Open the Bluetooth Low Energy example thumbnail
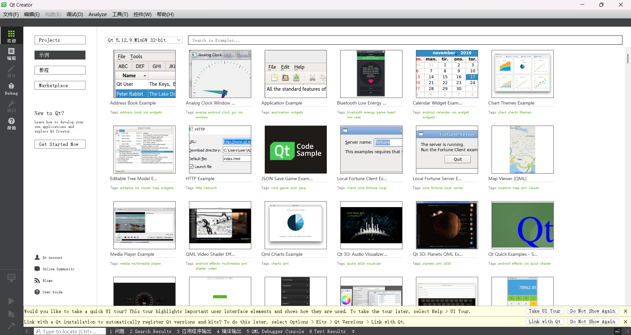 pyautogui.click(x=371, y=74)
